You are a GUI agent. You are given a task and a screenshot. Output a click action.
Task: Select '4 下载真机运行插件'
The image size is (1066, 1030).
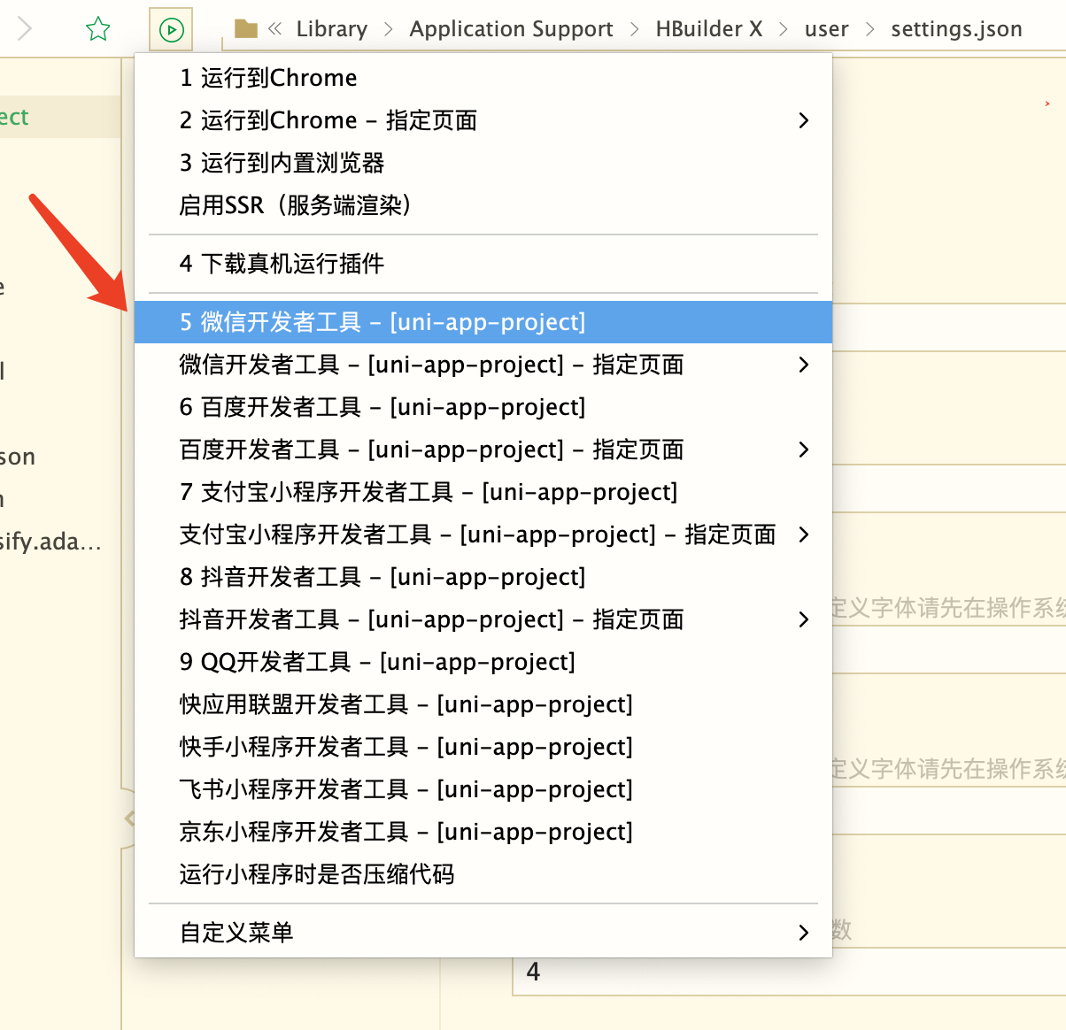(483, 264)
